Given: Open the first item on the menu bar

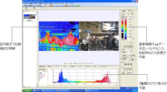Looking at the screenshot, I should (x=26, y=3).
